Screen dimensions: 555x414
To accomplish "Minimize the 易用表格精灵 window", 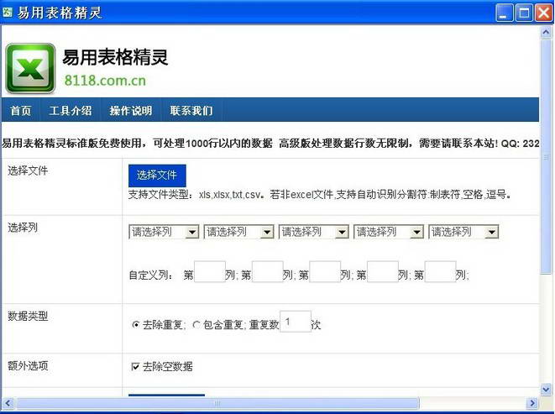I will [504, 13].
